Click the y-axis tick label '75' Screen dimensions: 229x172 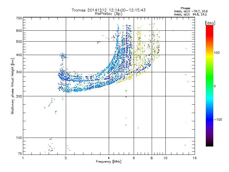click(20, 154)
